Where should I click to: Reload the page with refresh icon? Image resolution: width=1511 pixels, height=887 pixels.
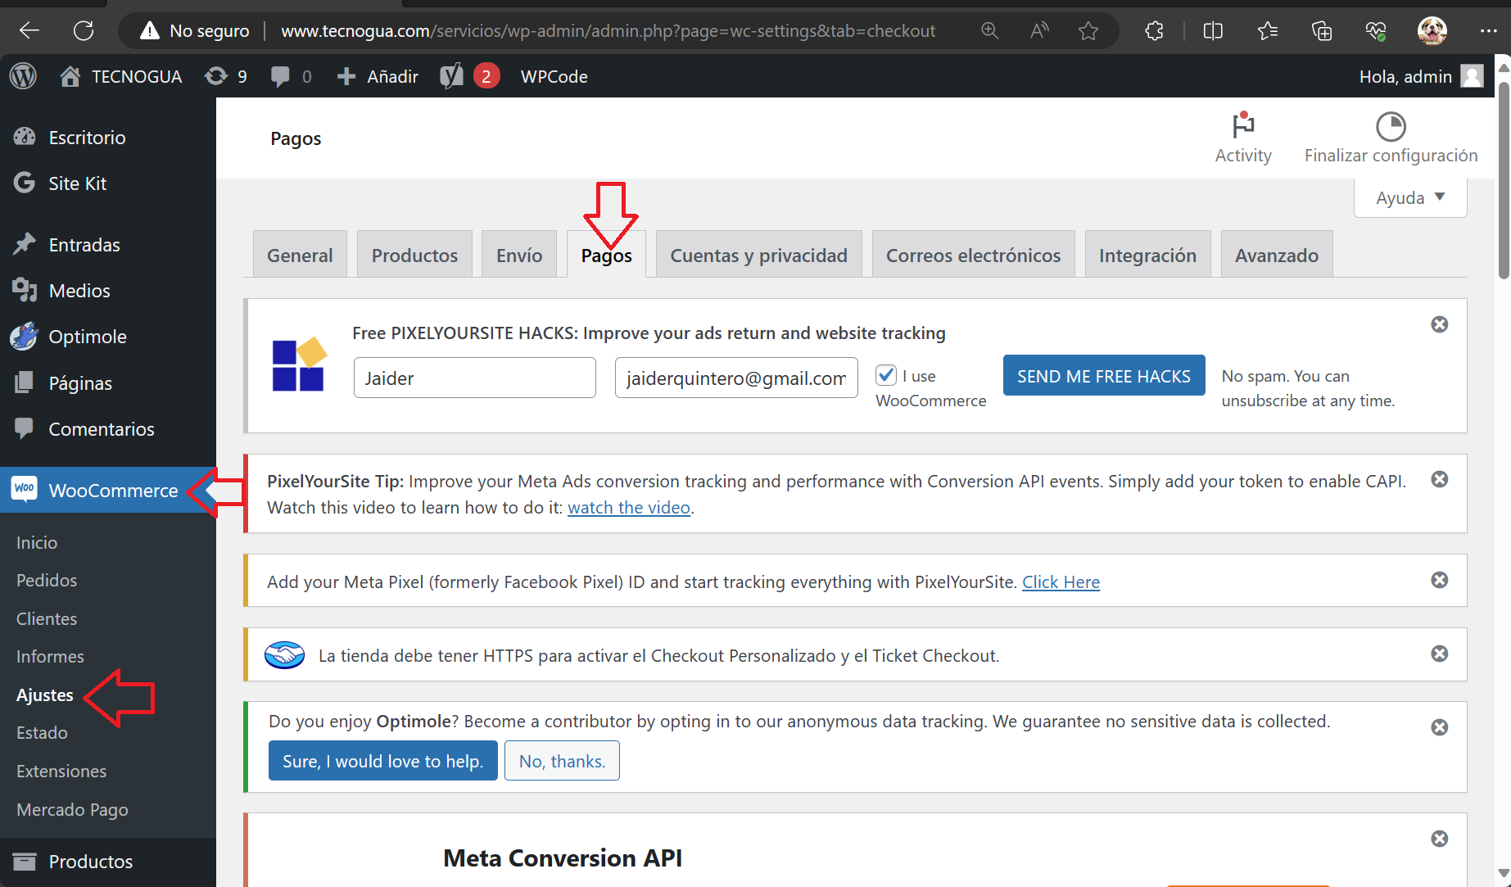click(84, 31)
